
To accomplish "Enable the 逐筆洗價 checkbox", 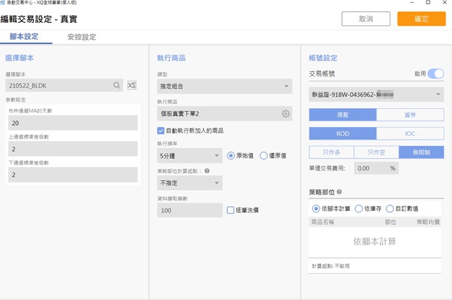I will coord(231,210).
